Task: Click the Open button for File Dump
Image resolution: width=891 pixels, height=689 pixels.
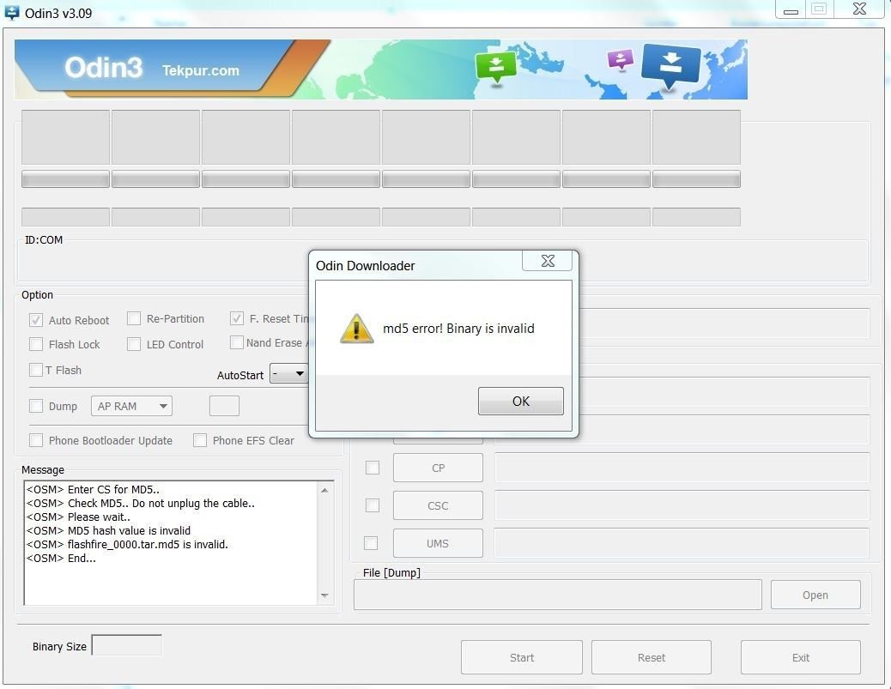Action: (x=815, y=595)
